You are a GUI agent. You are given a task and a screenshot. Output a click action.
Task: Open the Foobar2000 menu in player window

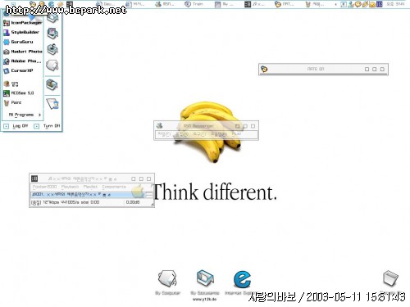click(44, 187)
